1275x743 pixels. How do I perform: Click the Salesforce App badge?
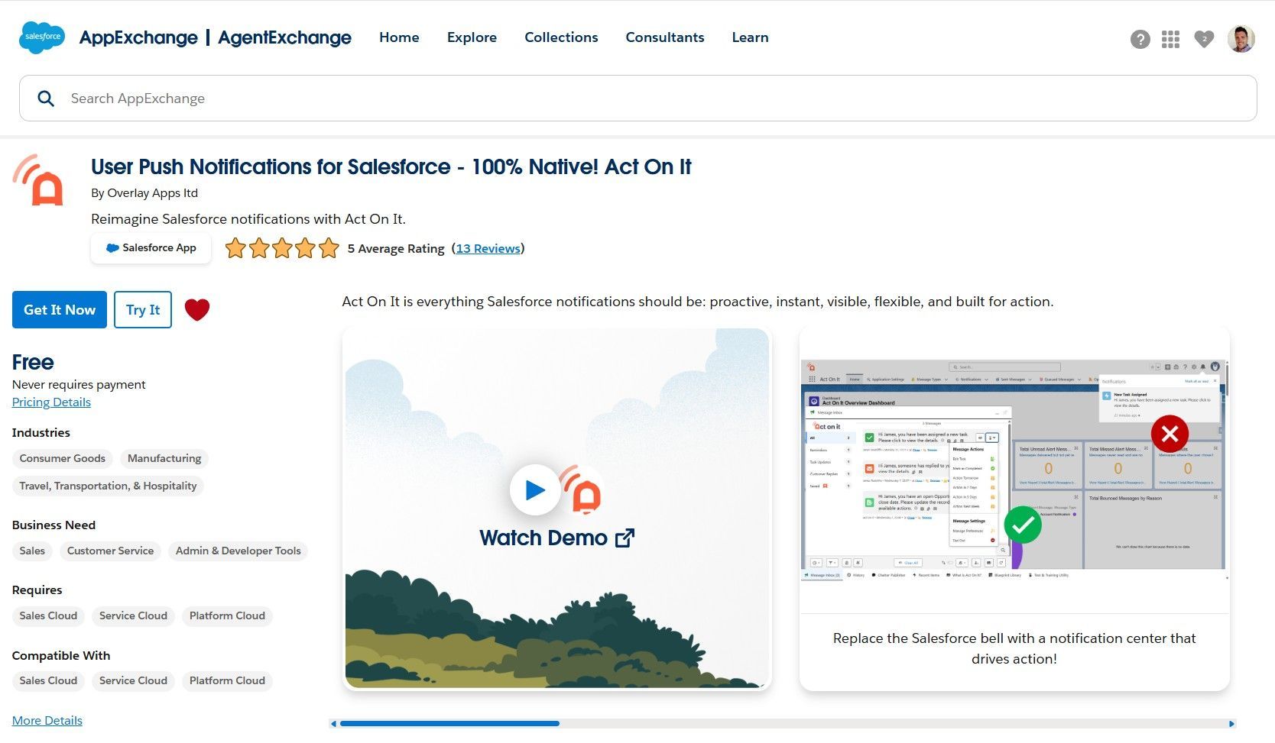[x=151, y=248]
